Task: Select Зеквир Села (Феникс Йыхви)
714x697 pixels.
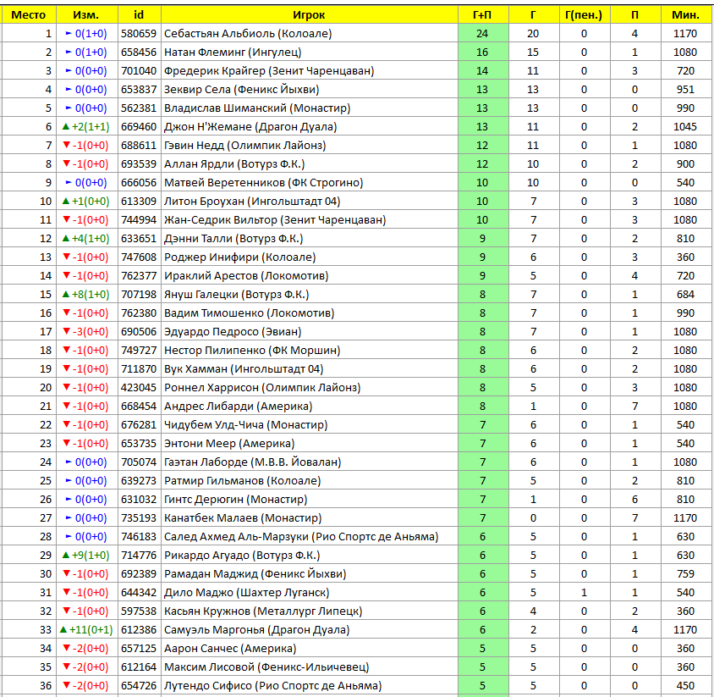Action: point(242,90)
